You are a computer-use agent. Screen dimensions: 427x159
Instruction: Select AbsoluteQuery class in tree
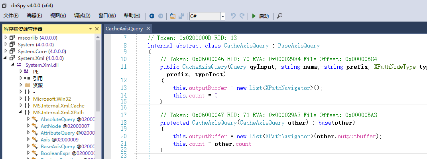[x=67, y=119]
